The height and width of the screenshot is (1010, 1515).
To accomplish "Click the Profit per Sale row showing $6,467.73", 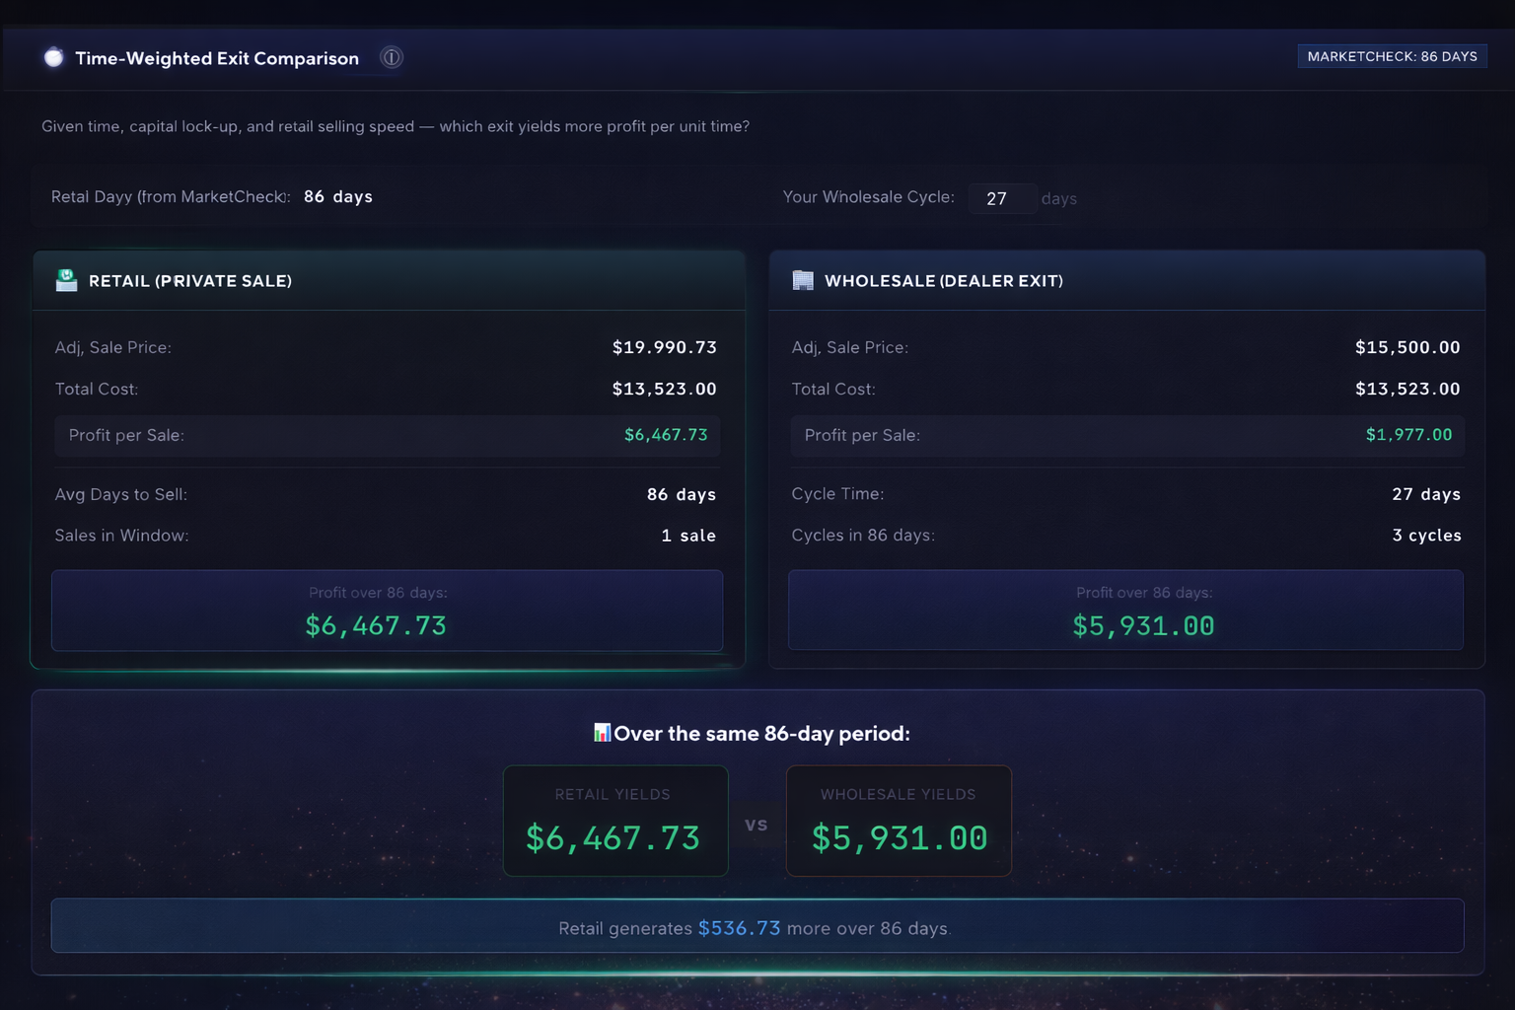I will (388, 435).
